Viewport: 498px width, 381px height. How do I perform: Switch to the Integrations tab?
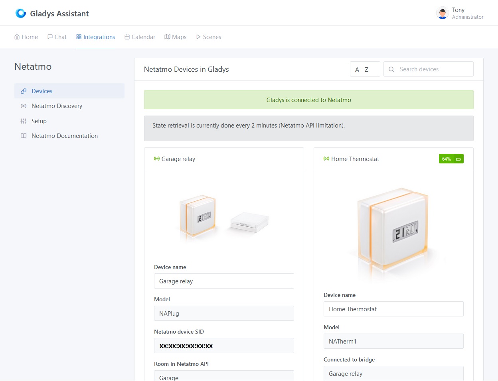click(95, 37)
